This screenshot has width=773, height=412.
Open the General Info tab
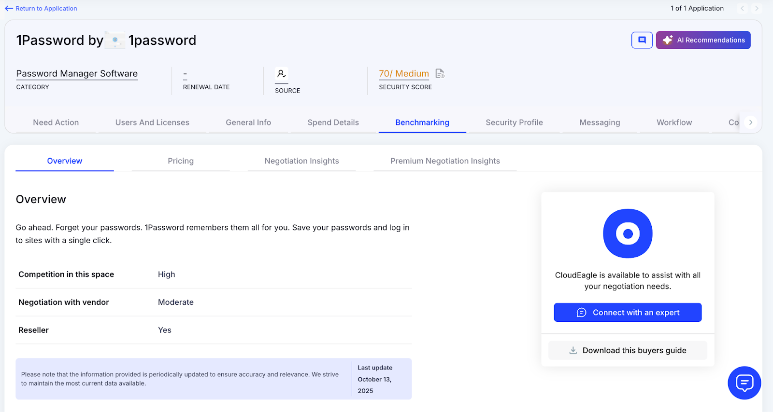pyautogui.click(x=248, y=123)
